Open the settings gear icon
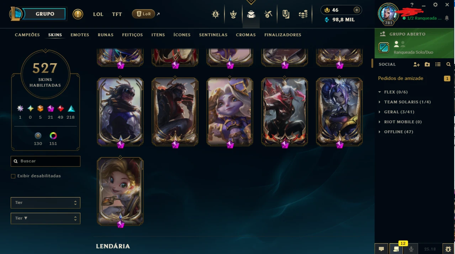The image size is (455, 254). (x=435, y=5)
